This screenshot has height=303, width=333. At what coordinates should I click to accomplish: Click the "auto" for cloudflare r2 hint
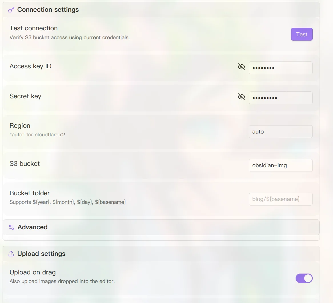(x=37, y=135)
